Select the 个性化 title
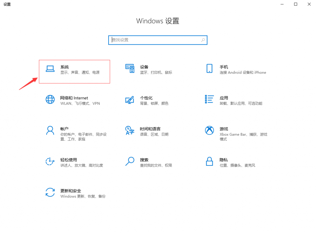Image resolution: width=316 pixels, height=233 pixels. tap(146, 98)
